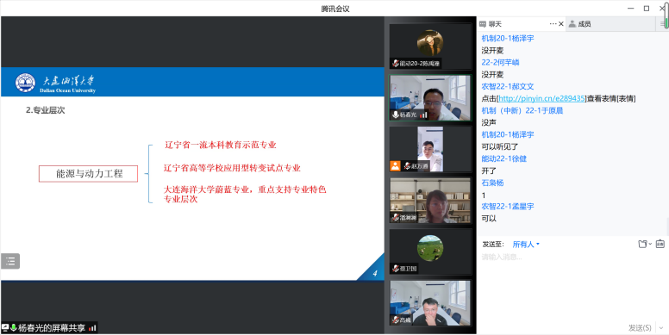Open the pinyin.cn link in chat
Screen dimensions: 669x335
pos(542,98)
